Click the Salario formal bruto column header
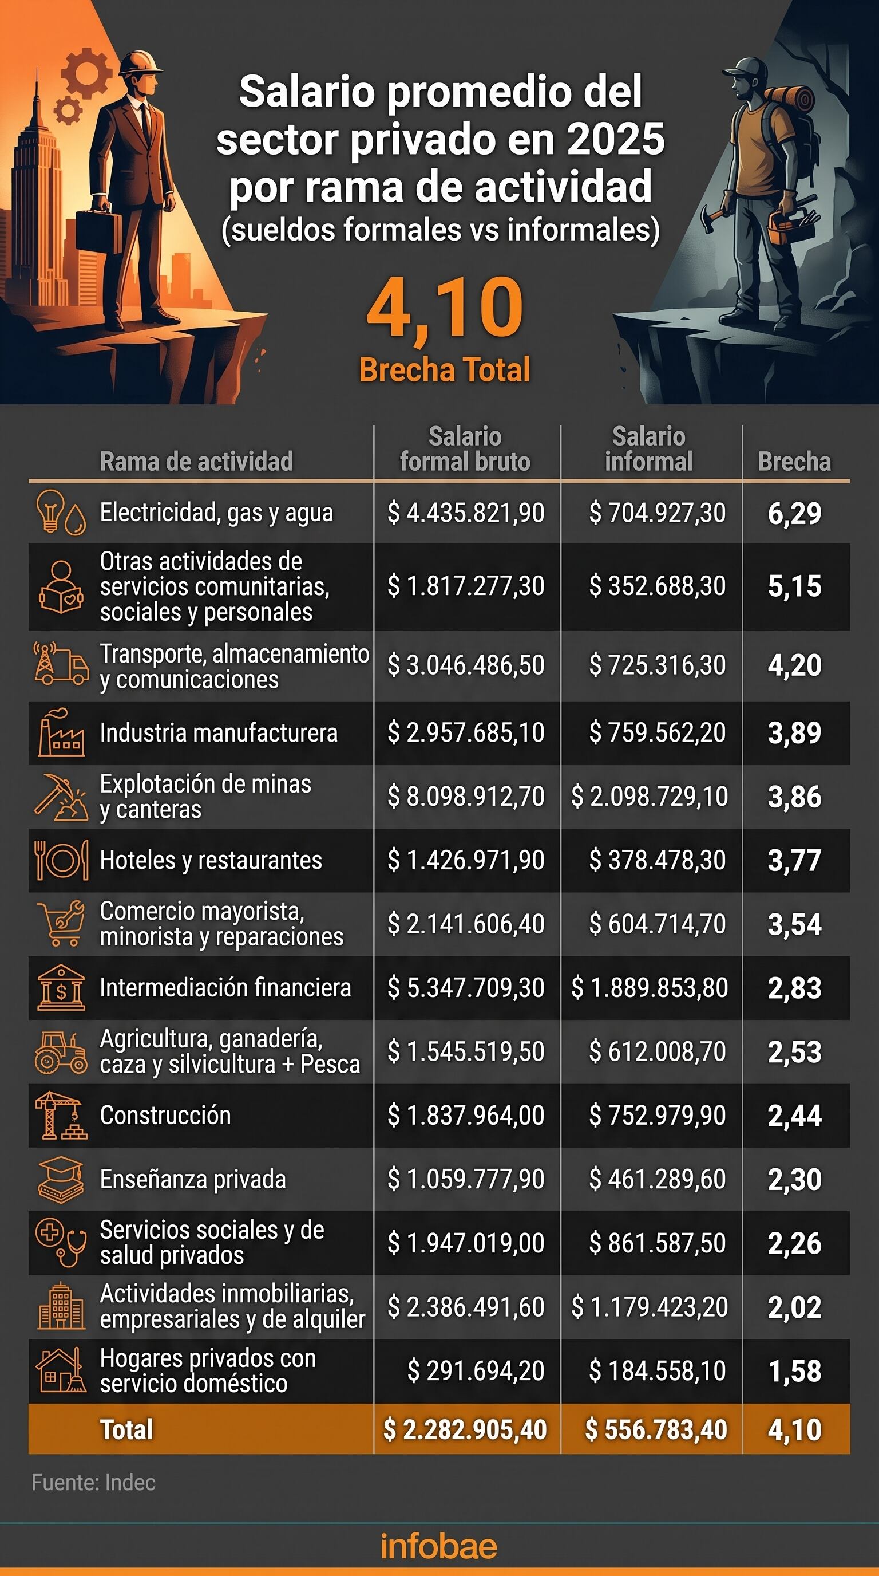The image size is (879, 1576). click(x=465, y=449)
